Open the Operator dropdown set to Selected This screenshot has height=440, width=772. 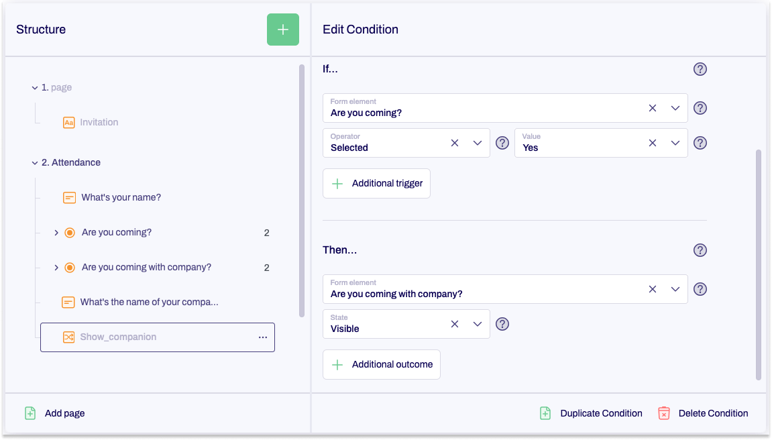(477, 142)
